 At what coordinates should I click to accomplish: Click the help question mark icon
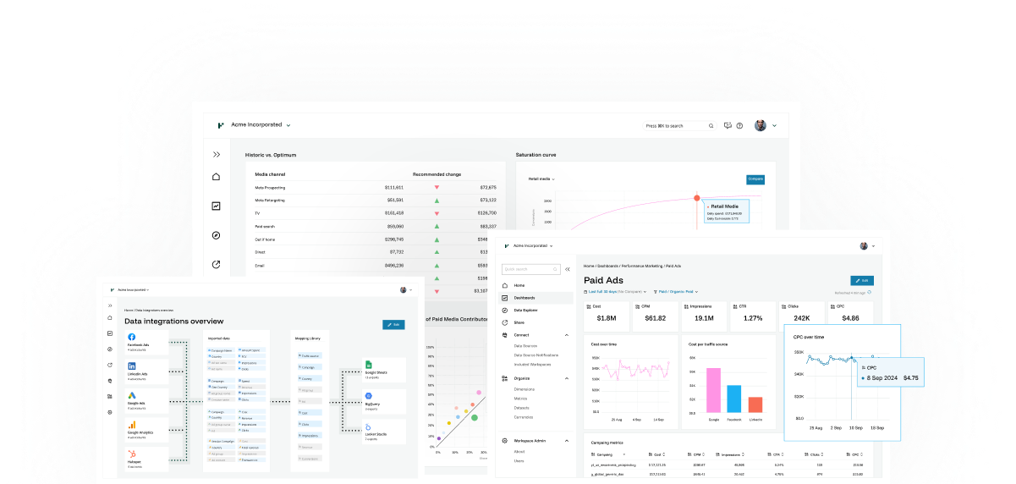[x=739, y=125]
